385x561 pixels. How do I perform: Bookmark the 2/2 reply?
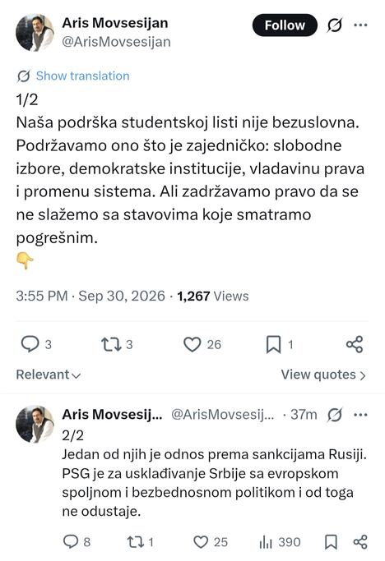331,541
